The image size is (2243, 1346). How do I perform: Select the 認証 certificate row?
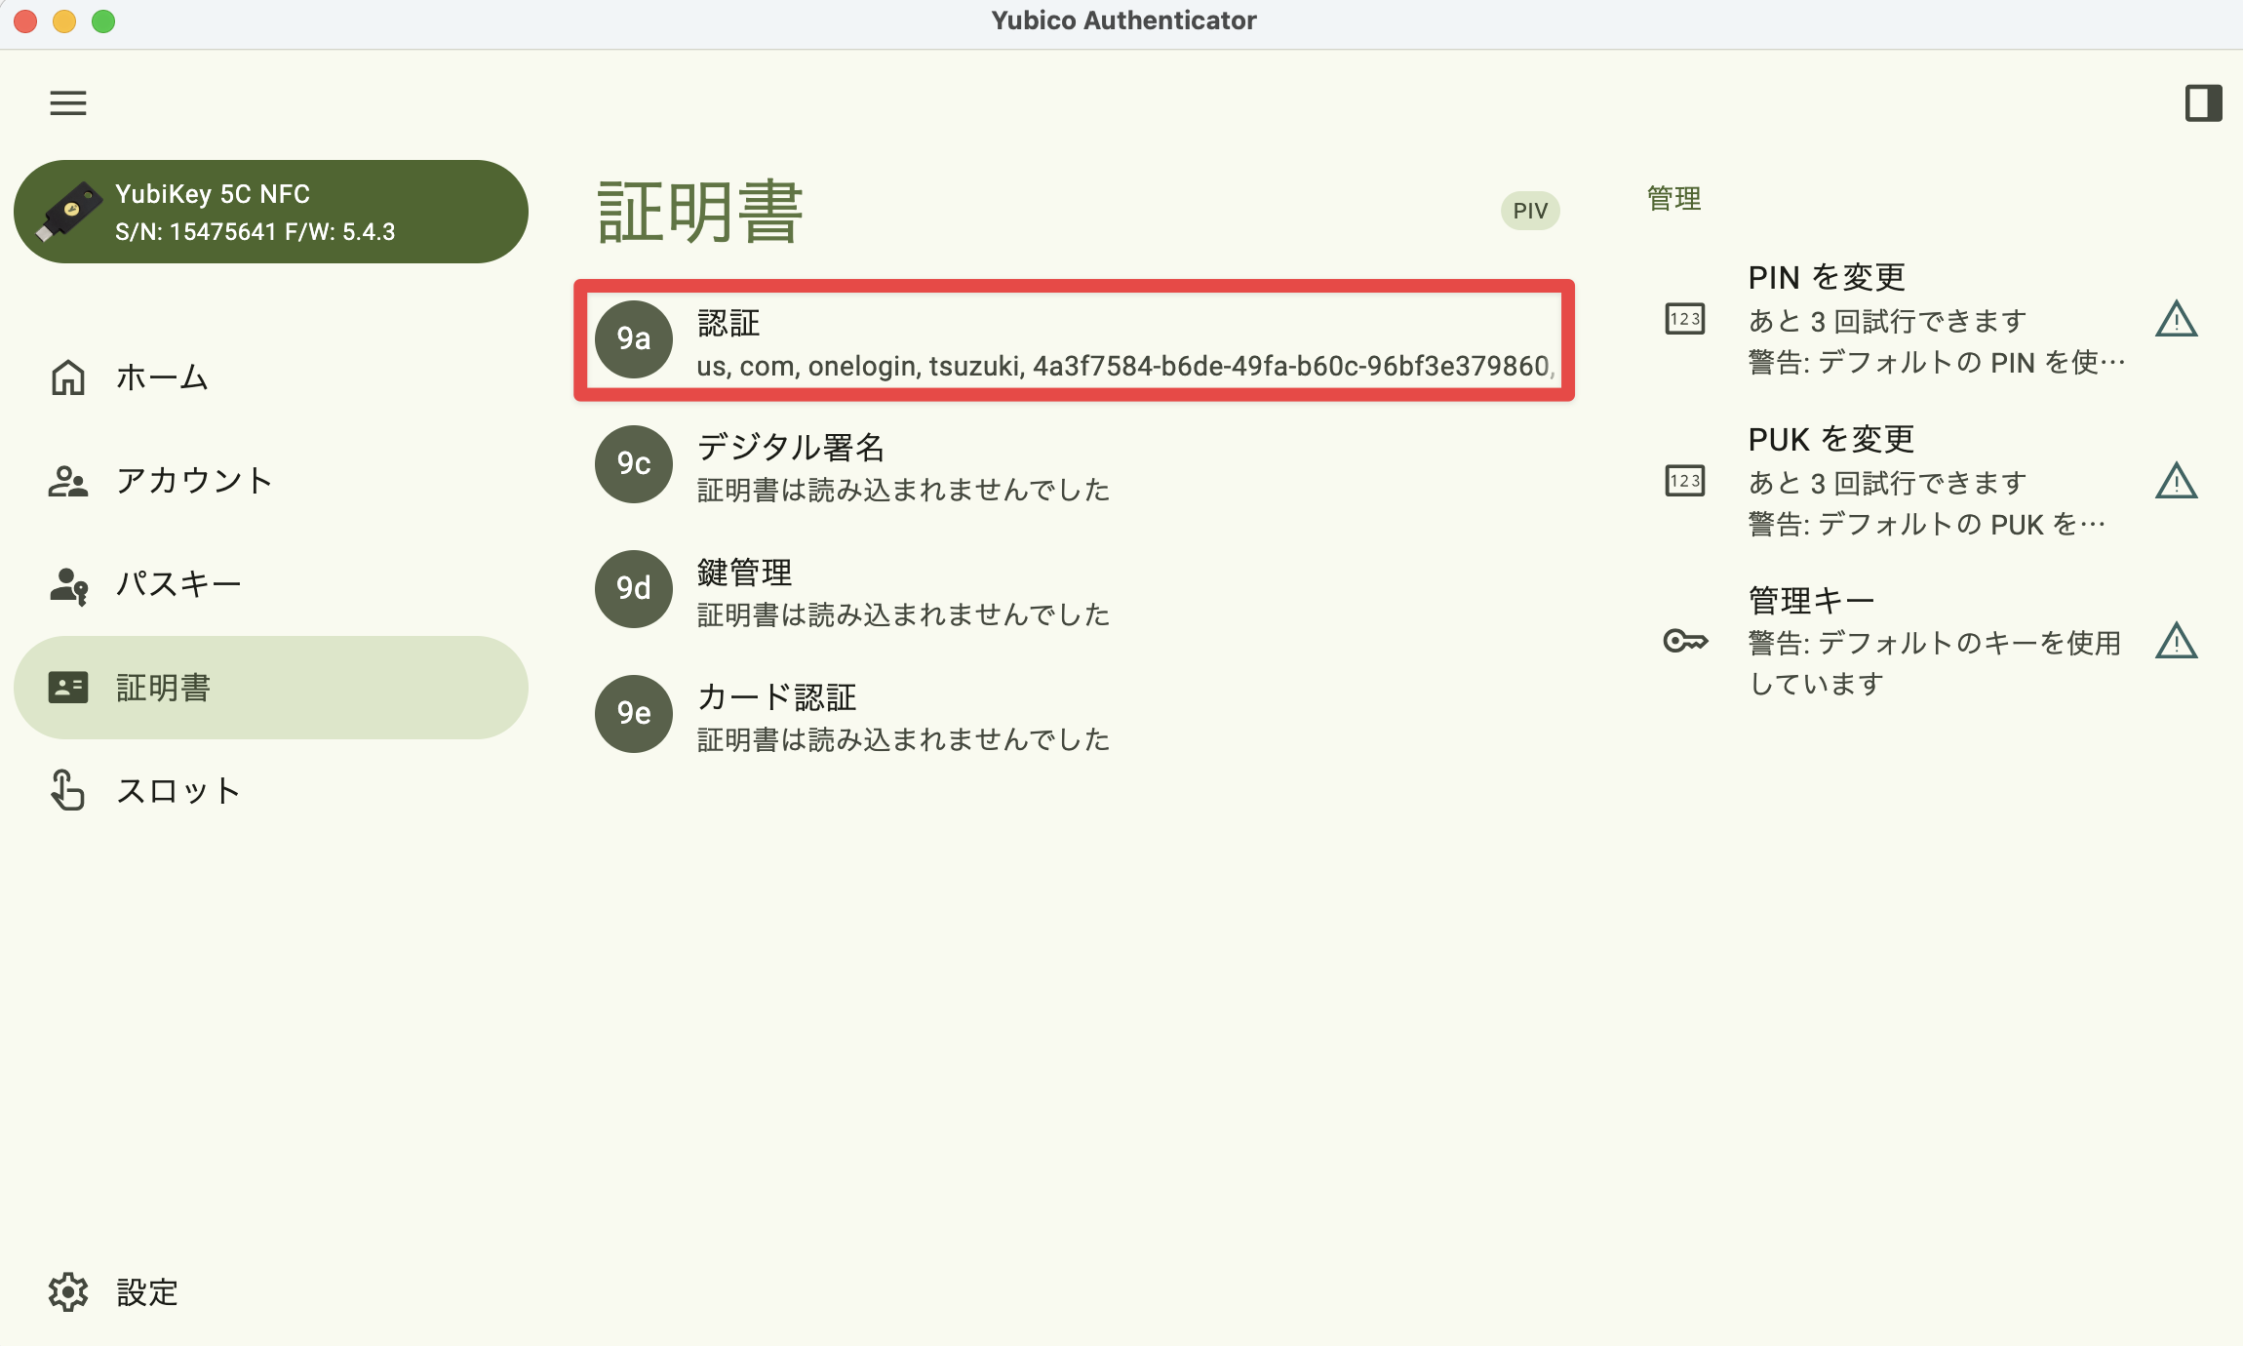[1075, 339]
